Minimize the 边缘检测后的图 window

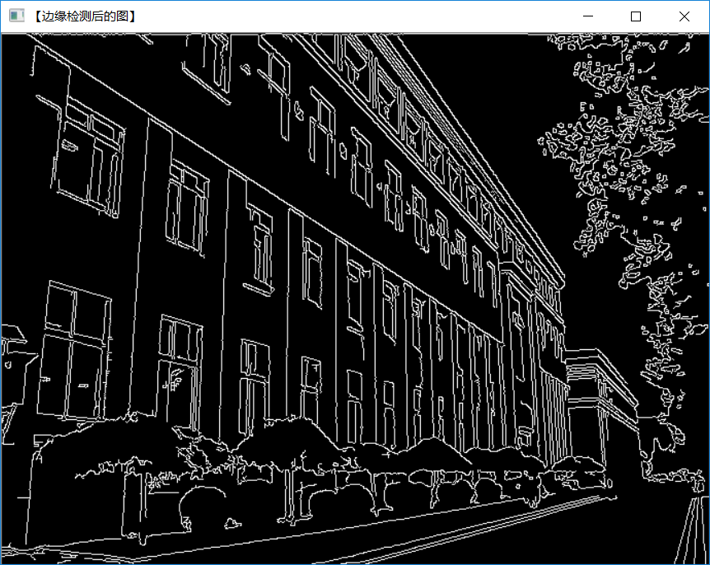[588, 16]
